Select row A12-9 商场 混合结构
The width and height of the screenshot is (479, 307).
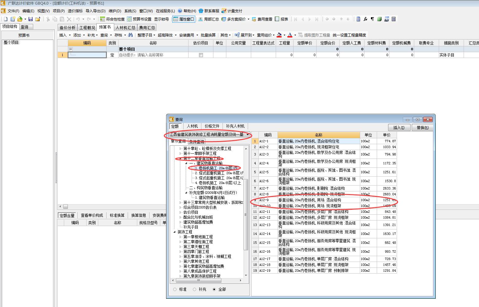324,200
